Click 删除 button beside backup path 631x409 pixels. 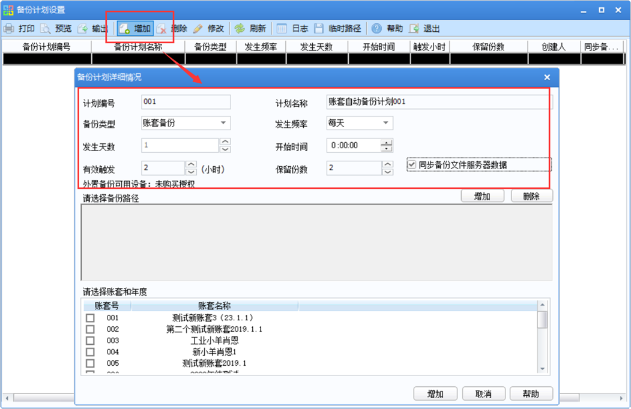click(x=531, y=196)
